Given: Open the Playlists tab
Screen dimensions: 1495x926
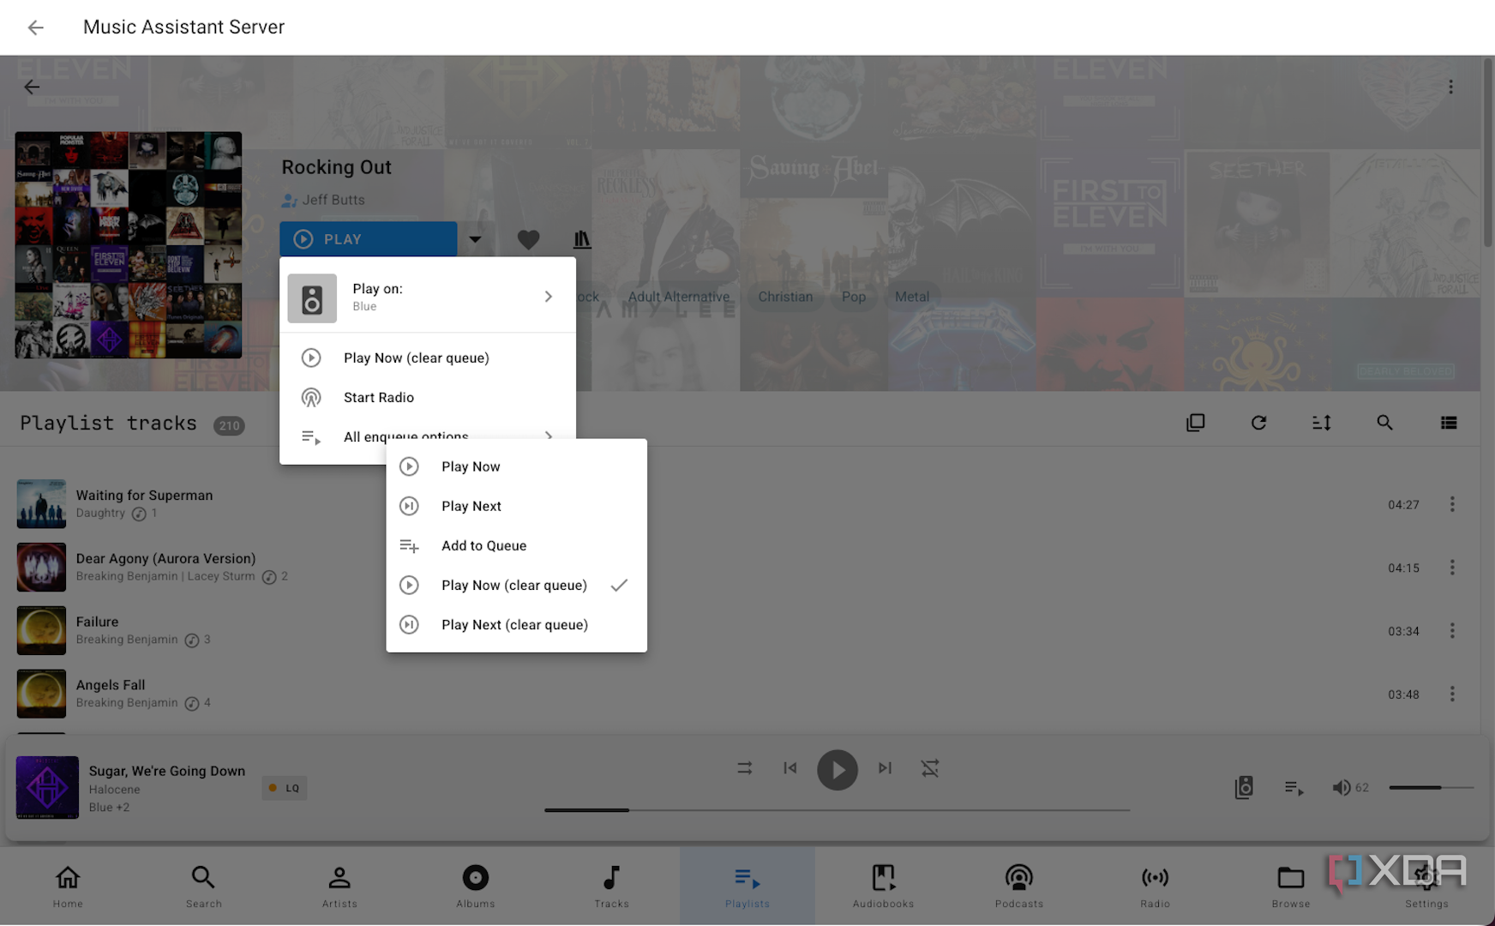Looking at the screenshot, I should [x=747, y=887].
